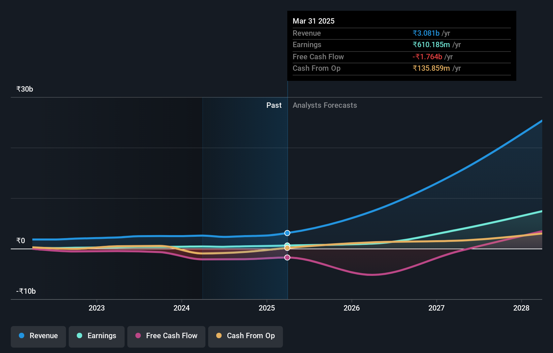Select the 2027 x-axis label

point(436,308)
